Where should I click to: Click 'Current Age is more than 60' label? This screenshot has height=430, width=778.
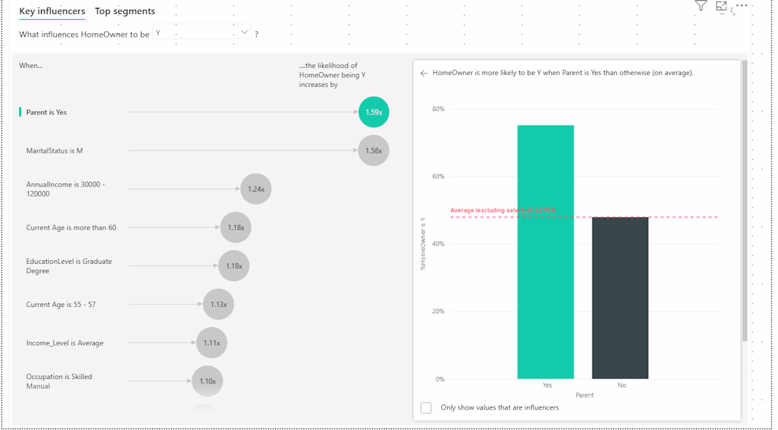coord(71,228)
